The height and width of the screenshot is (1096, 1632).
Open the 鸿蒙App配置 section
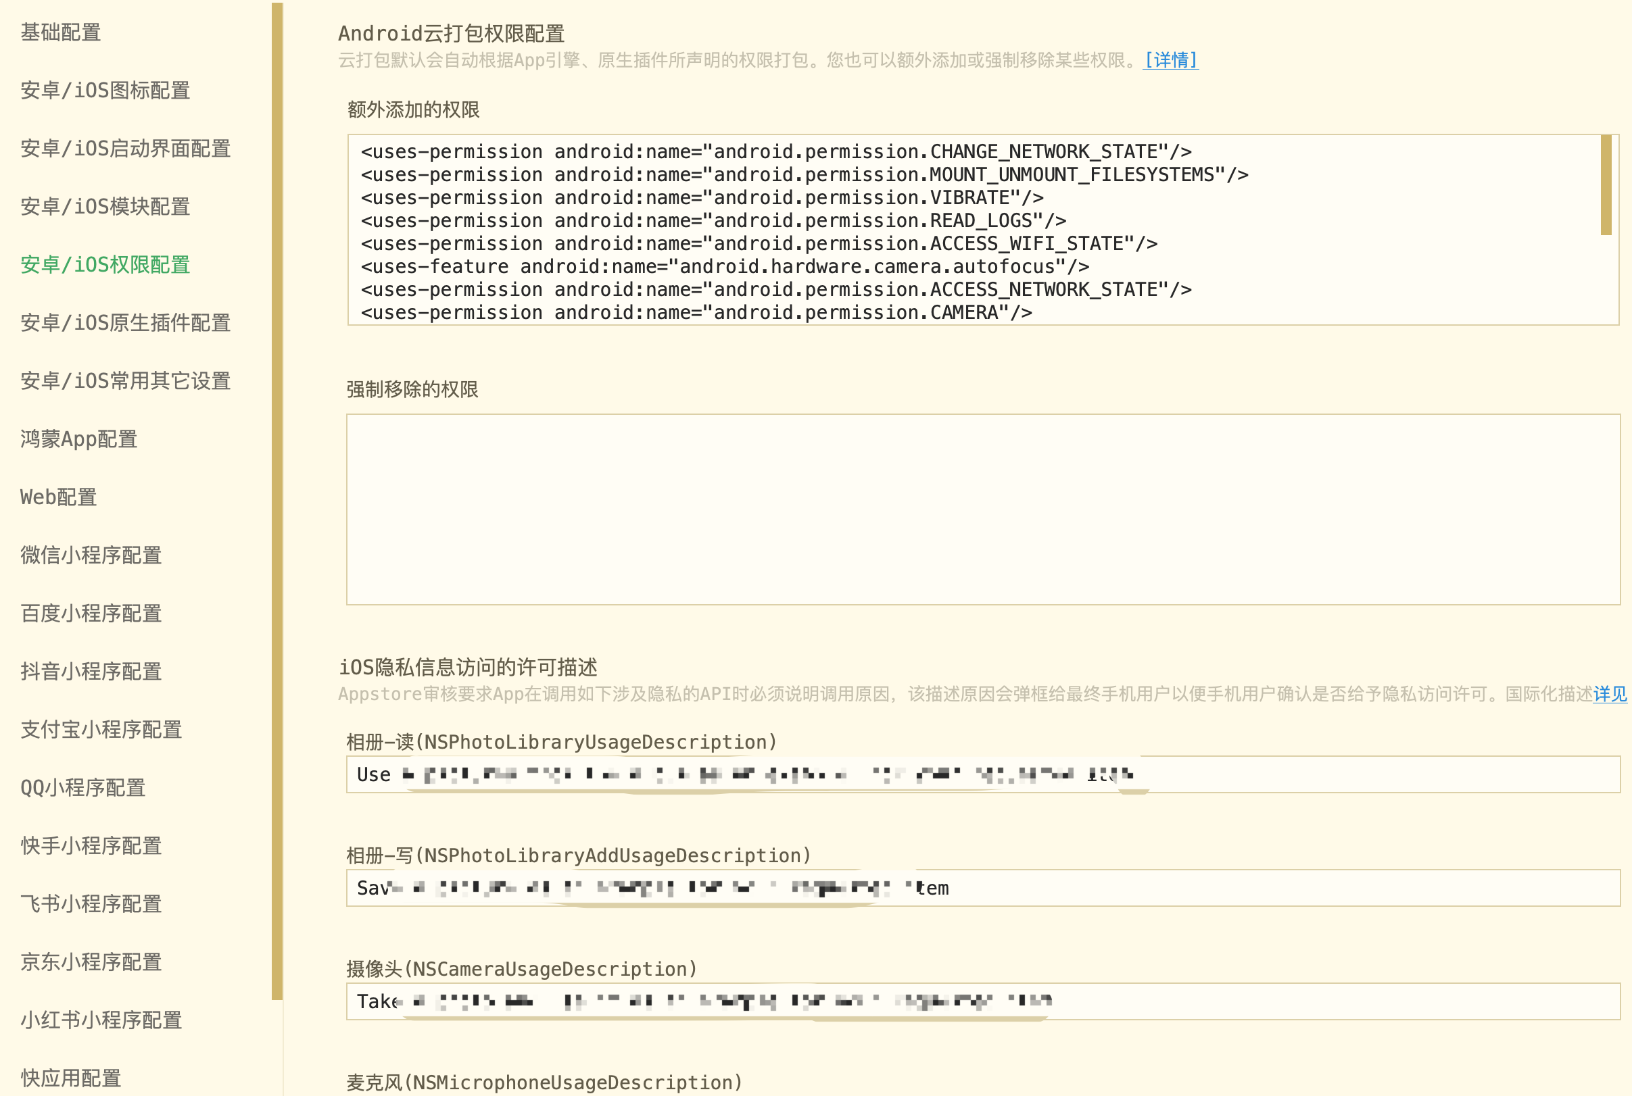pos(78,439)
